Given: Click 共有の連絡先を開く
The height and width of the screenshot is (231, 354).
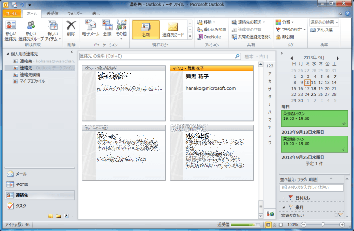Looking at the screenshot, I should (x=251, y=37).
